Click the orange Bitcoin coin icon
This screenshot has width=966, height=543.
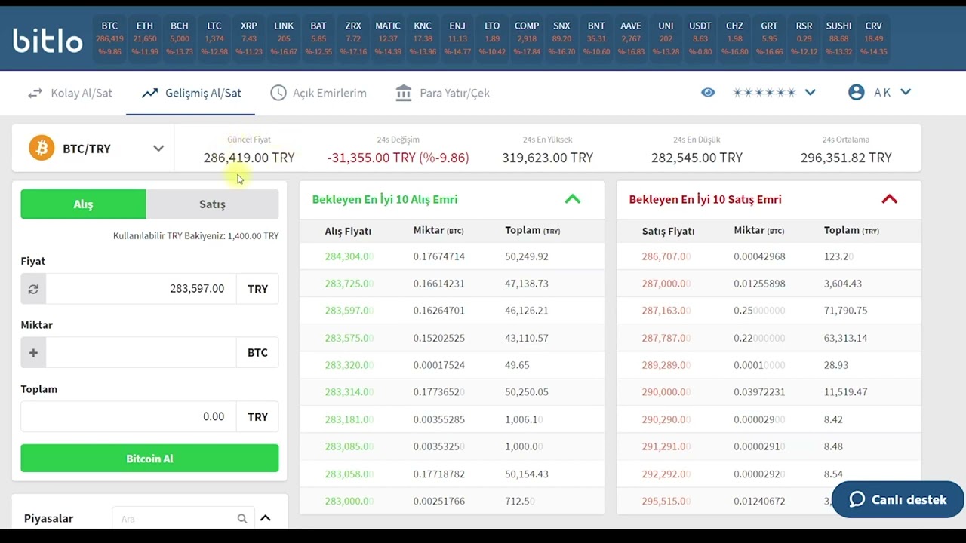[42, 148]
